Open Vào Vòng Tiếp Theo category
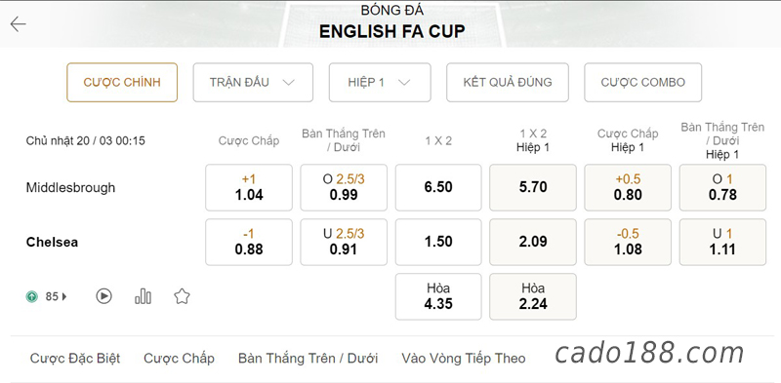 [463, 358]
